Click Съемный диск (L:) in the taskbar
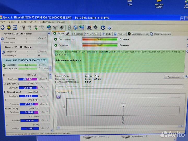 (x=134, y=137)
